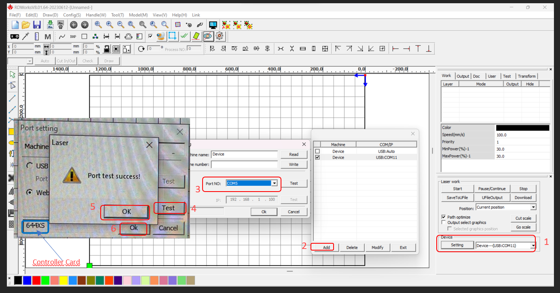Open preview using the monitor icon
This screenshot has width=560, height=293.
click(213, 25)
